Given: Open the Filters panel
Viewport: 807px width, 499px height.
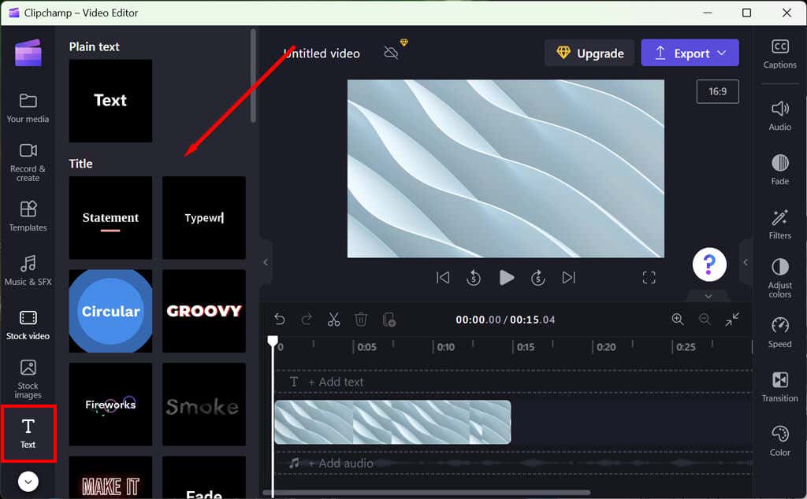Looking at the screenshot, I should [x=779, y=224].
